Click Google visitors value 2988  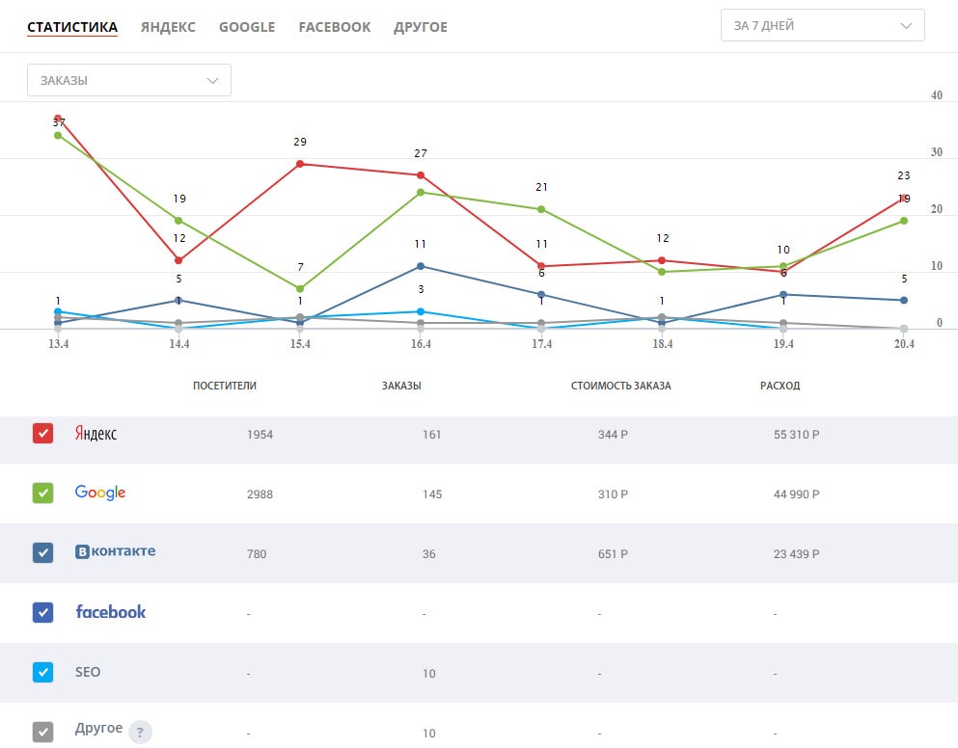click(260, 494)
